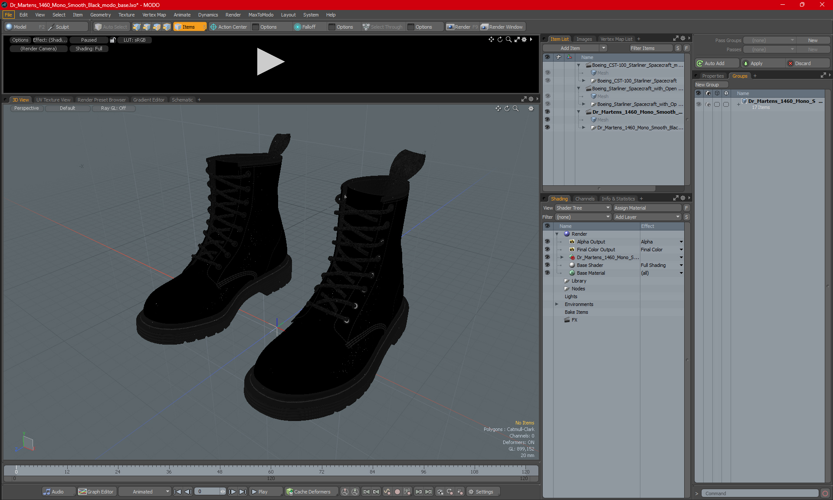Collapse Boeing_Starliner_Spacecraft_with_Open scene

pyautogui.click(x=578, y=89)
